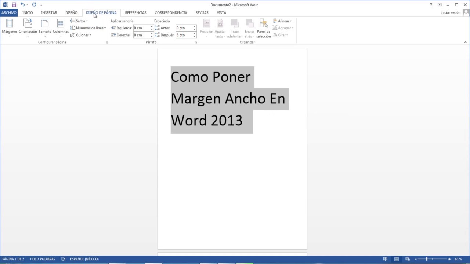The height and width of the screenshot is (264, 470).
Task: Open the Tamaño paper size menu
Action: coord(45,28)
